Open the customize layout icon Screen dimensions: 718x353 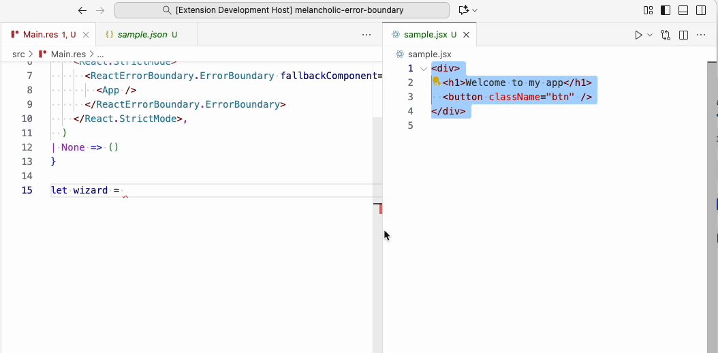coord(648,10)
